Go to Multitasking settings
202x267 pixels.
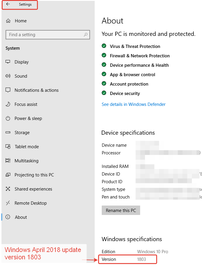[26, 161]
